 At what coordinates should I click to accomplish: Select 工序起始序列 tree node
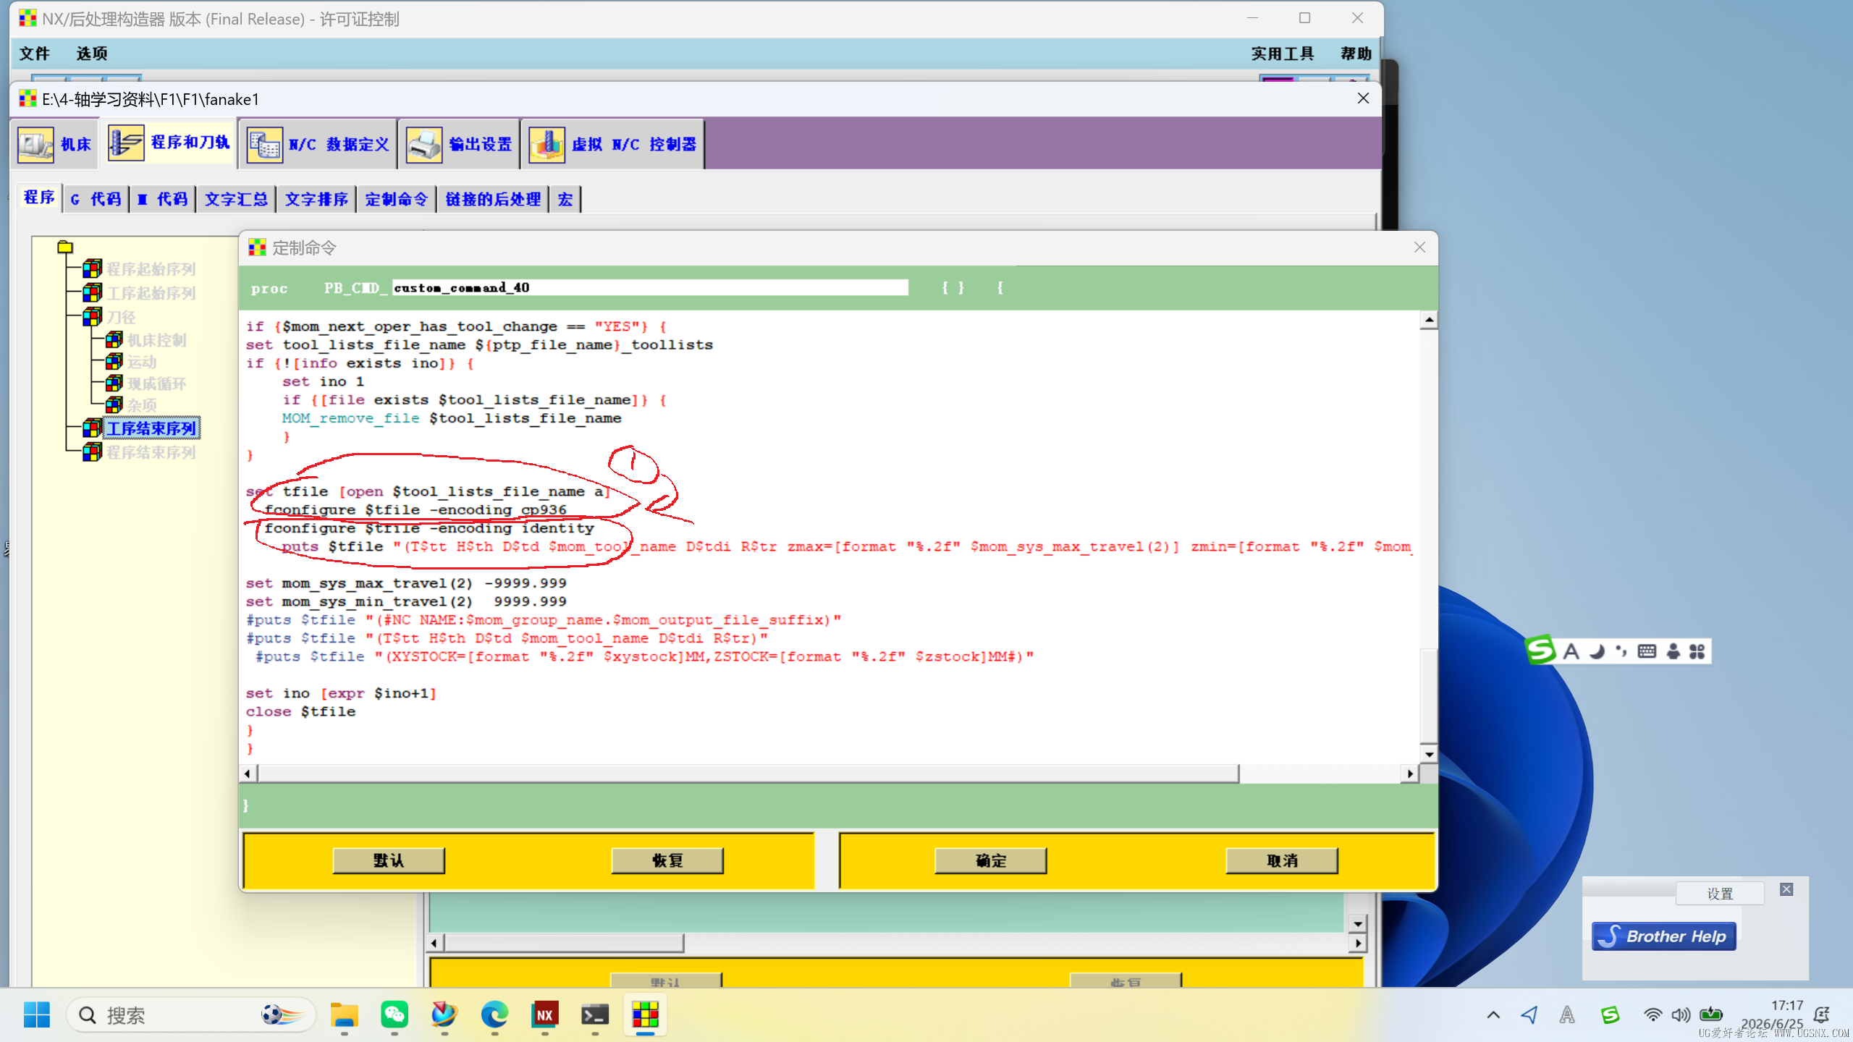pyautogui.click(x=151, y=293)
